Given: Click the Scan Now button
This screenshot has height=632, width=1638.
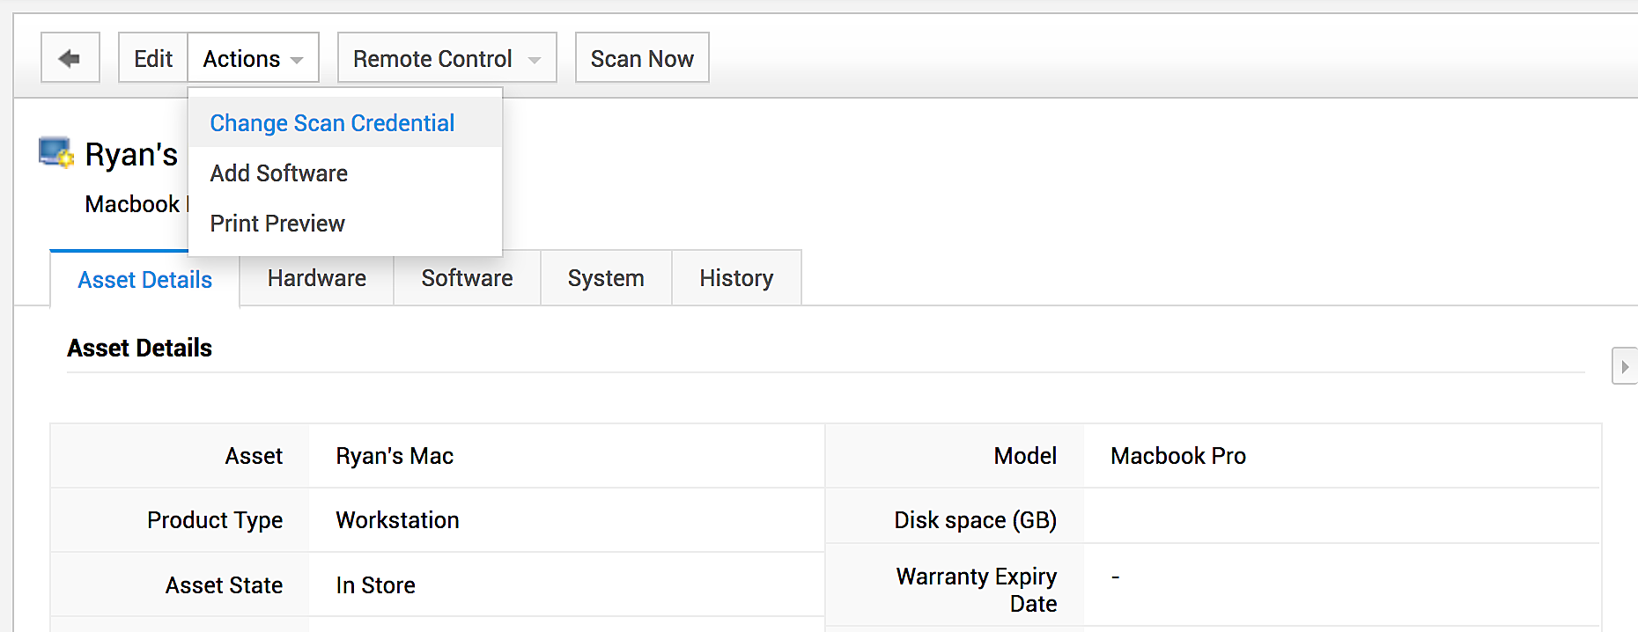Looking at the screenshot, I should [642, 58].
